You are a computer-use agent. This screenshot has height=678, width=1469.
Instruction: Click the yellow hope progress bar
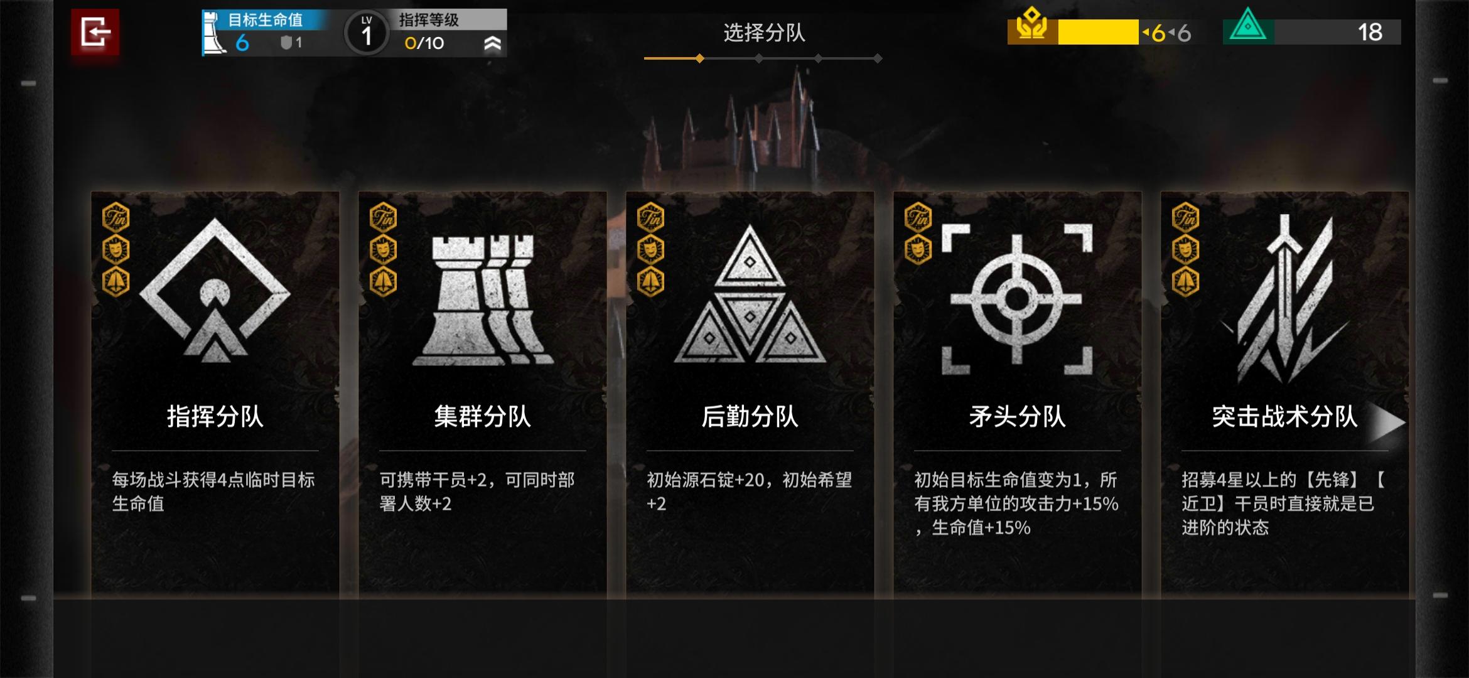[x=1098, y=32]
